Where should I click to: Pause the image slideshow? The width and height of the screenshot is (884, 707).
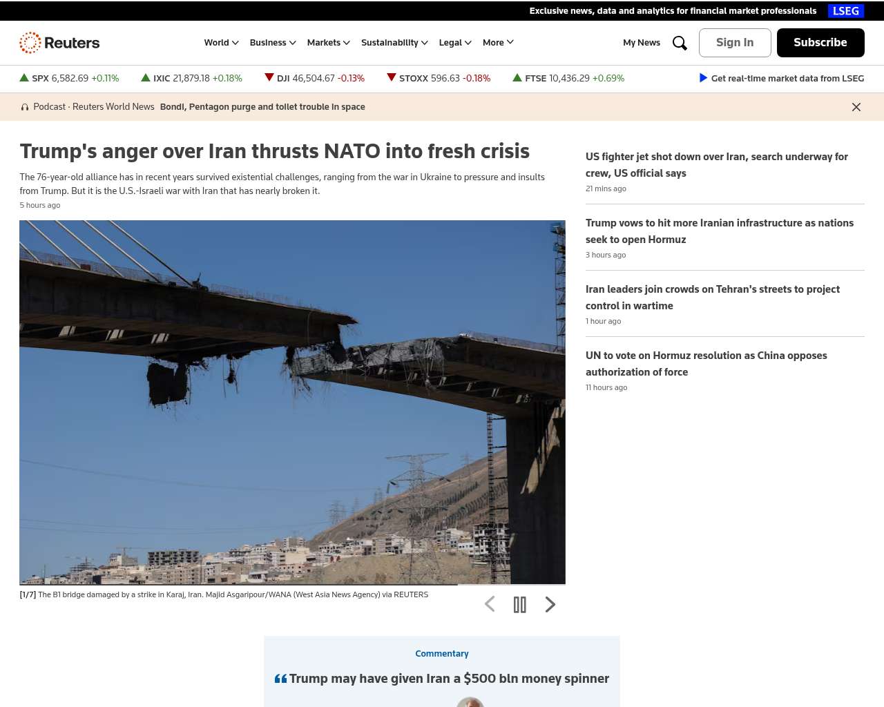point(520,605)
